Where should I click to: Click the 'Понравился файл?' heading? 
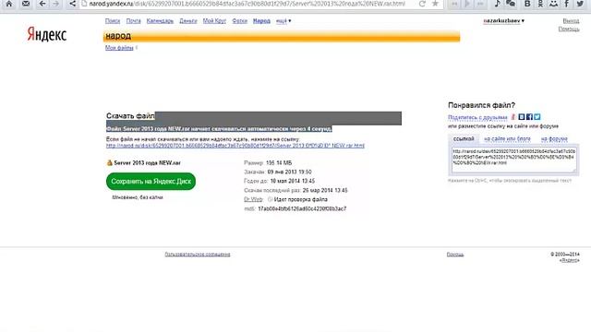(481, 105)
